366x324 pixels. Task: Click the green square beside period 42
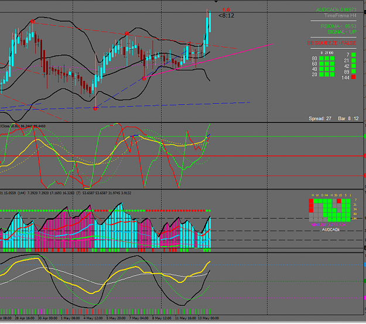click(354, 66)
